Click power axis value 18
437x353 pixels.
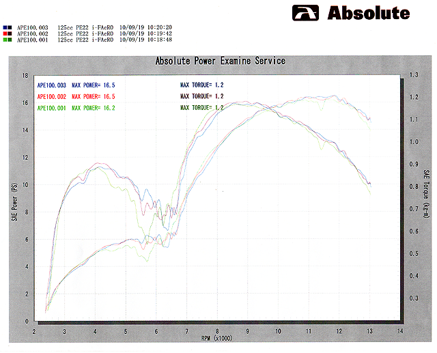point(25,76)
